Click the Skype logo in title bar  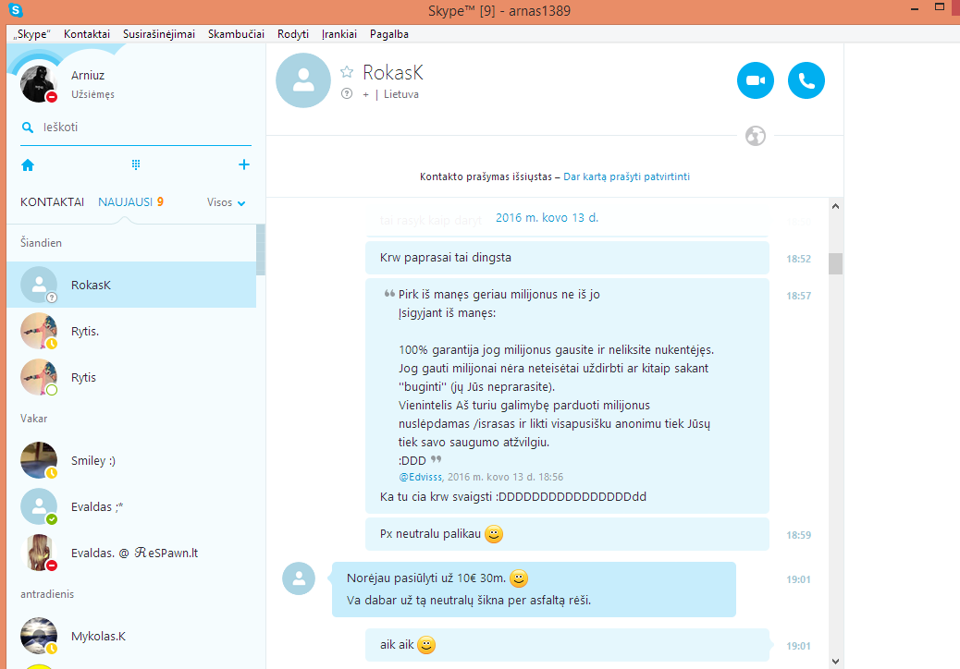(x=16, y=10)
